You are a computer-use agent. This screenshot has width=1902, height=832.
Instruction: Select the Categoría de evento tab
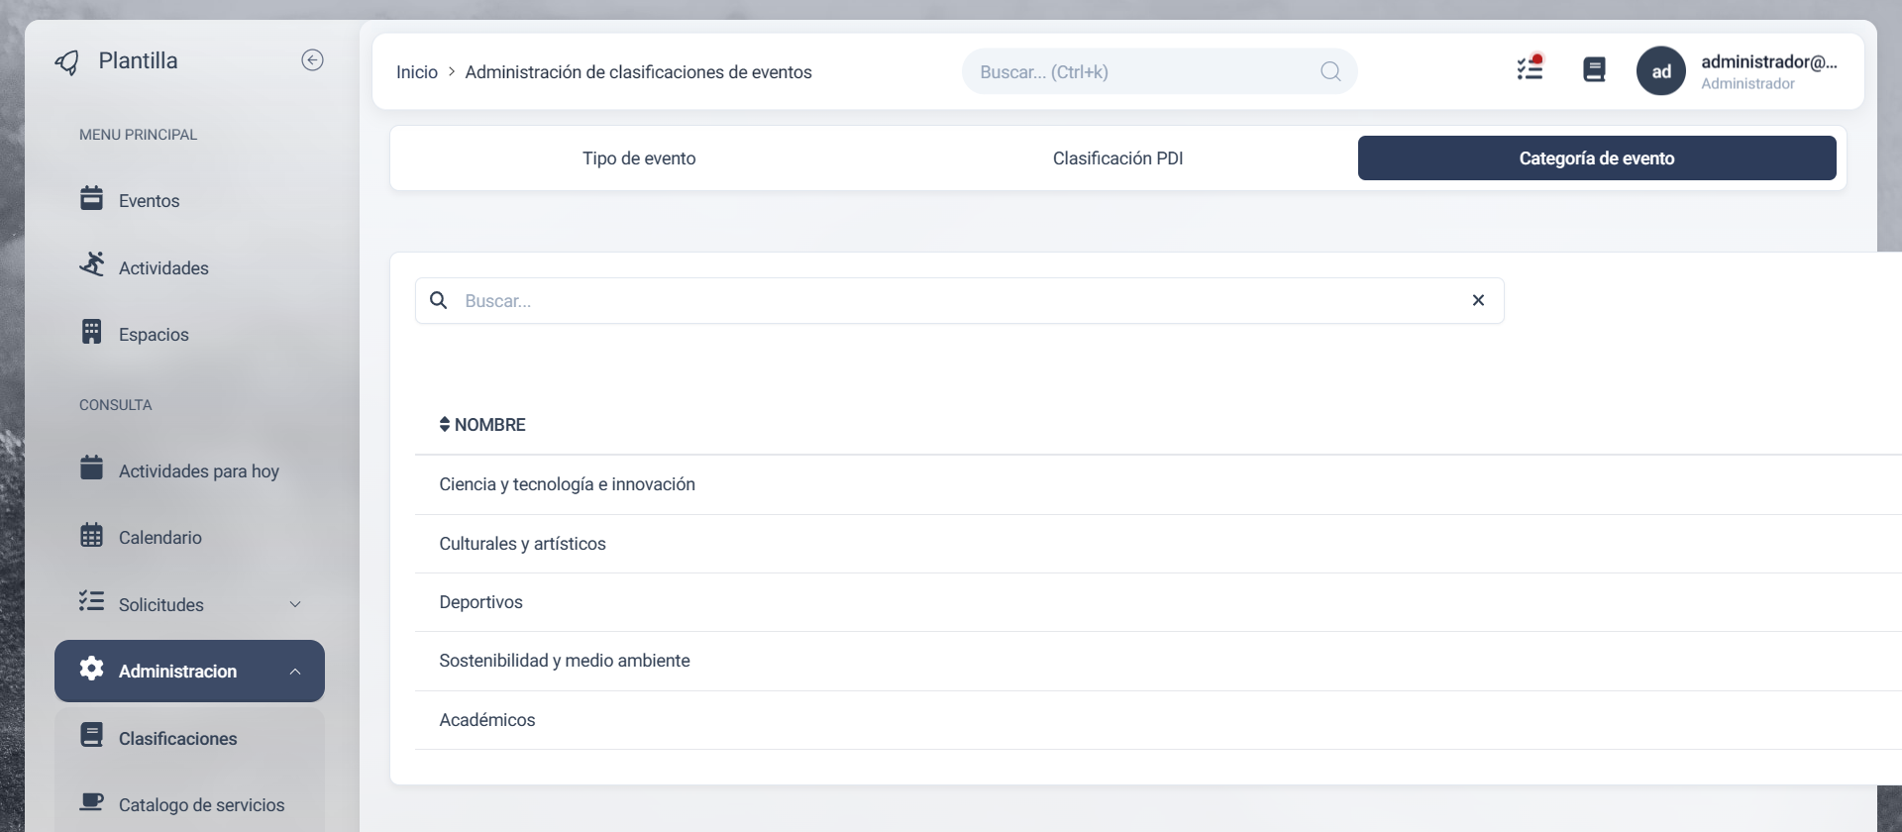(1596, 158)
